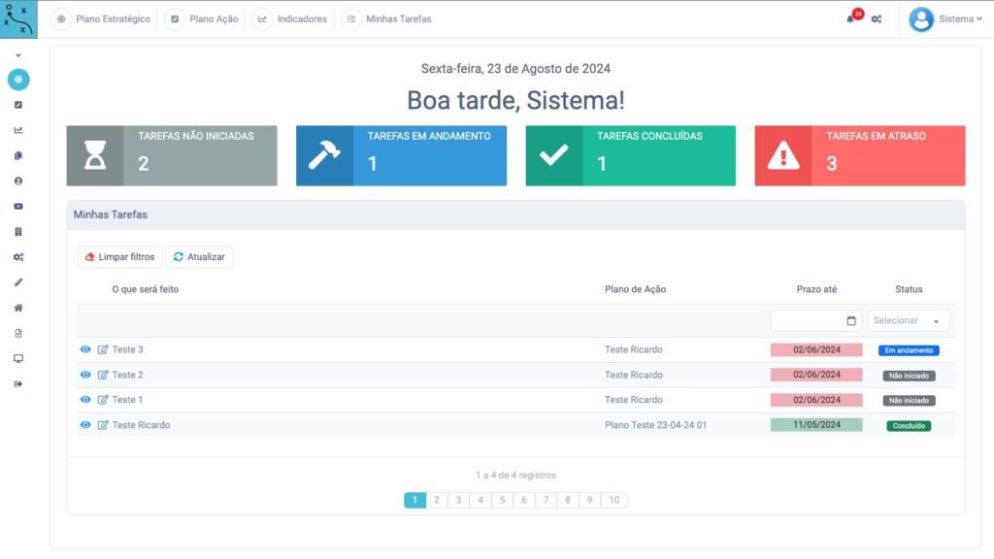The image size is (994, 559).
Task: Click the pencil icon in left sidebar
Action: tap(18, 282)
